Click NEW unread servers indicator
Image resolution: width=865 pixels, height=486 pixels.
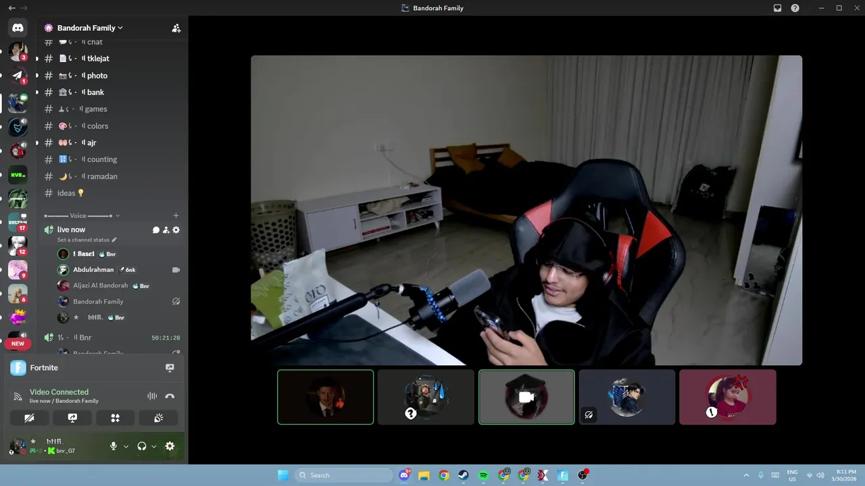(x=18, y=344)
